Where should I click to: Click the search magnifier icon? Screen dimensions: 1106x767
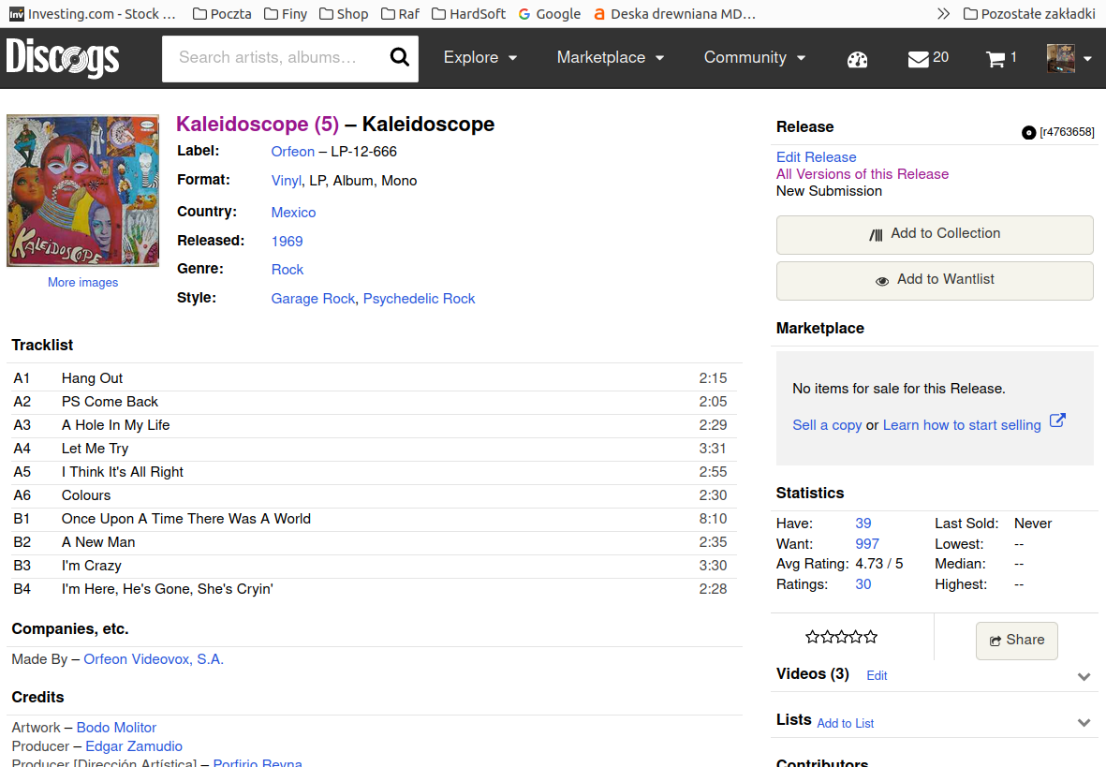[400, 58]
